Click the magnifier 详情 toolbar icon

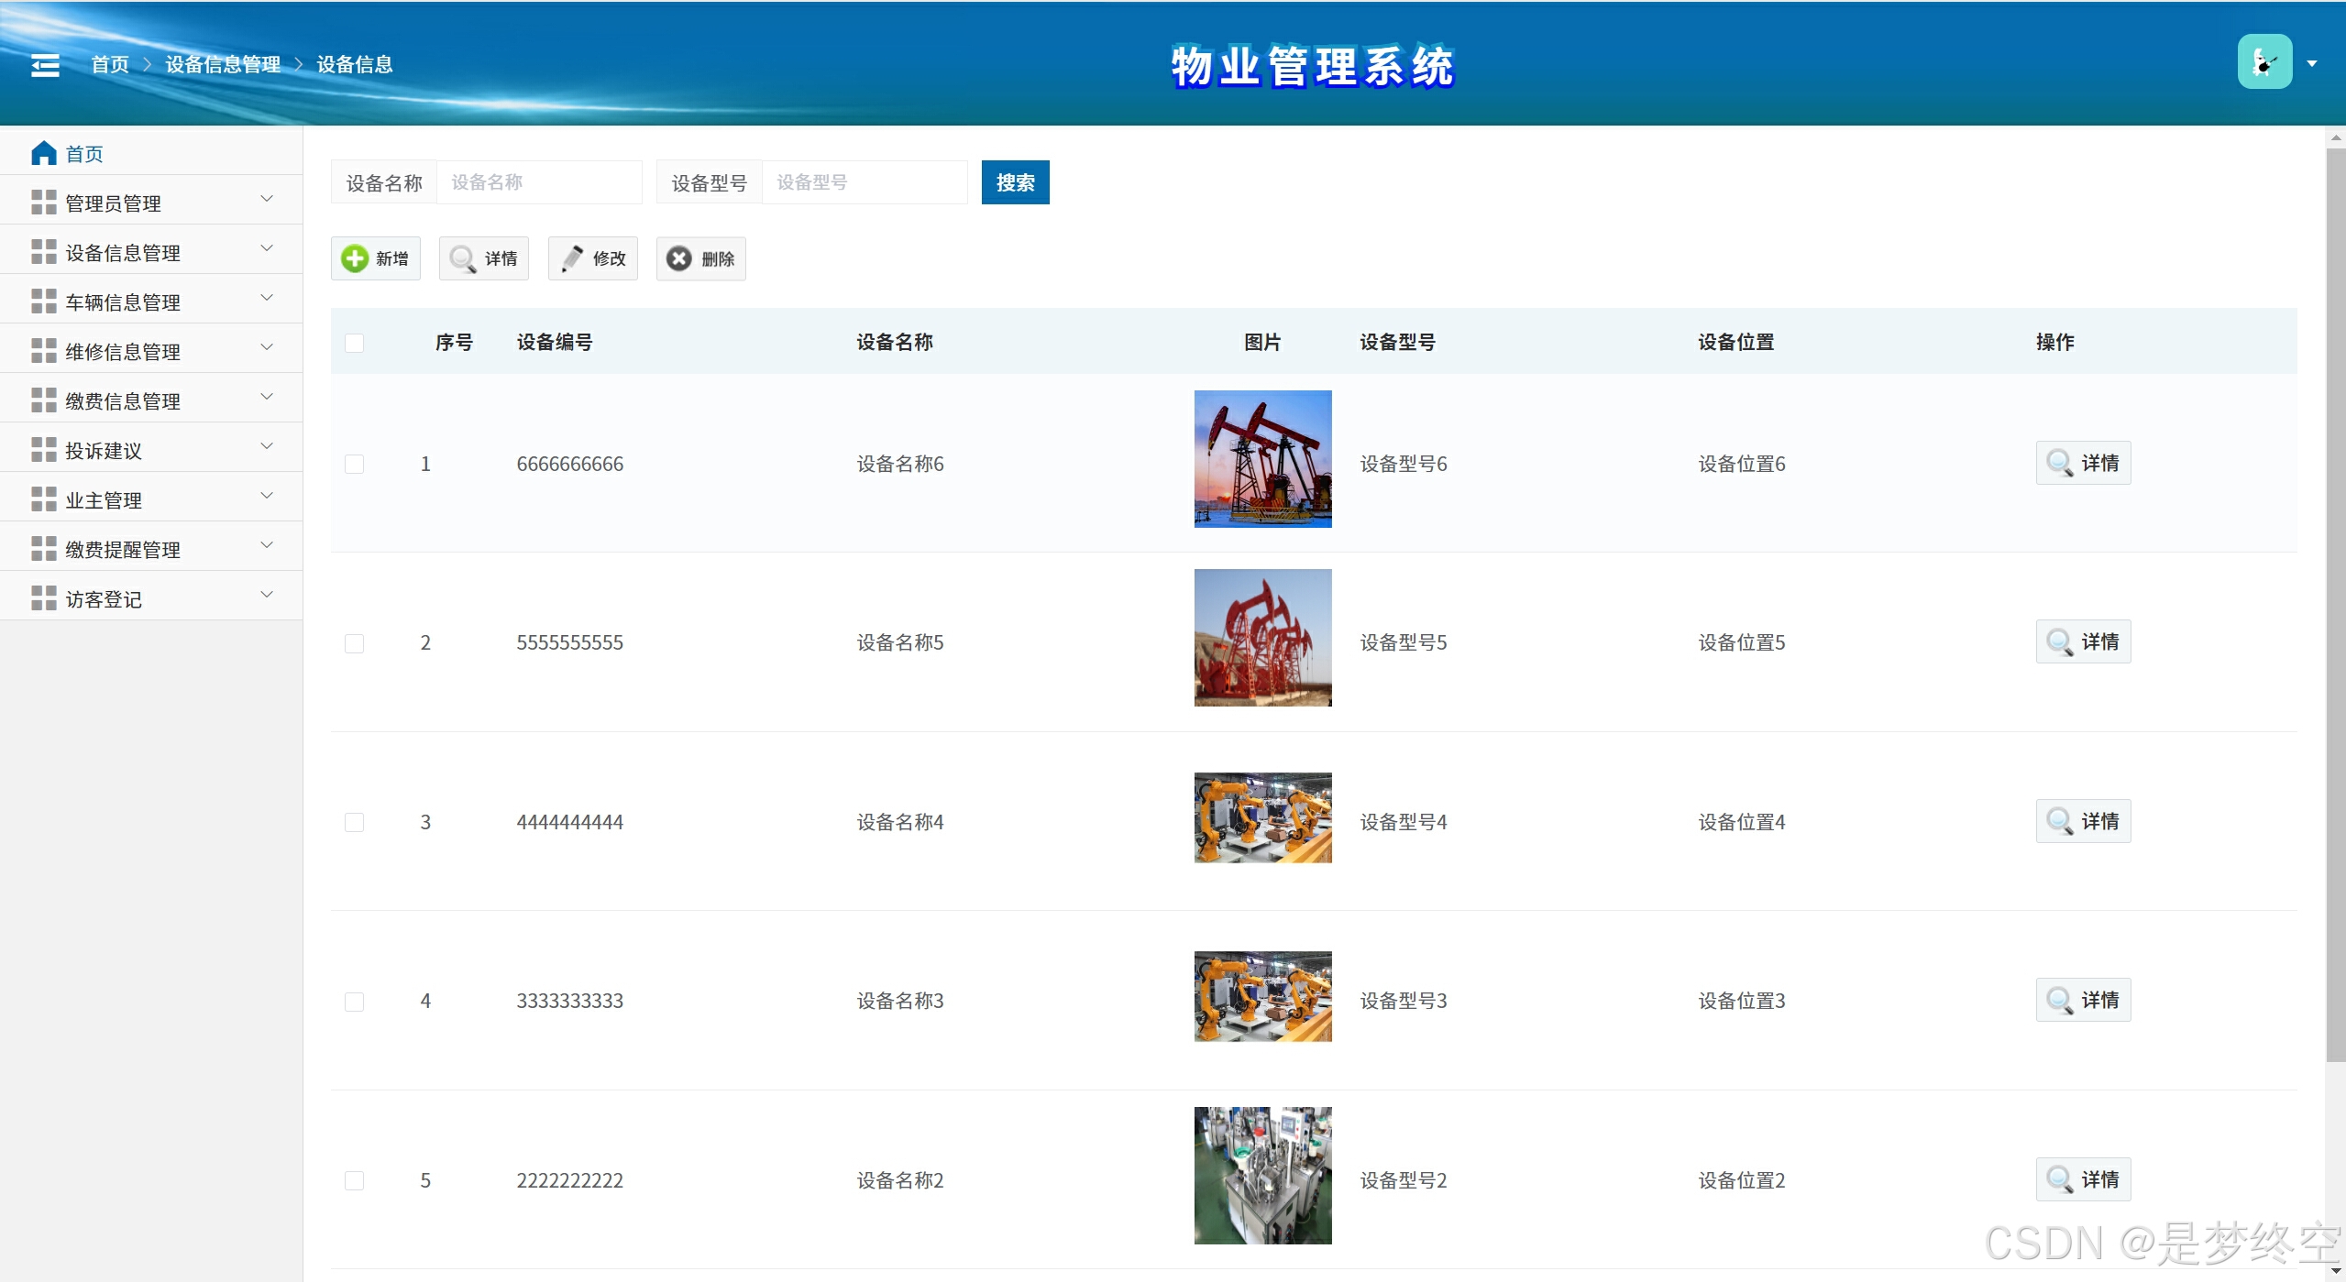tap(463, 258)
